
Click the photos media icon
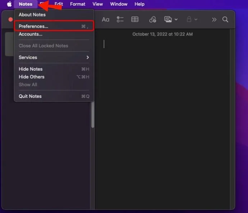tap(168, 19)
